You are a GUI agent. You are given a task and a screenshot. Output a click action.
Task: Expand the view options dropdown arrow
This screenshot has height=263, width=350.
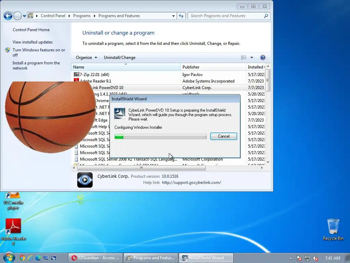(x=252, y=58)
